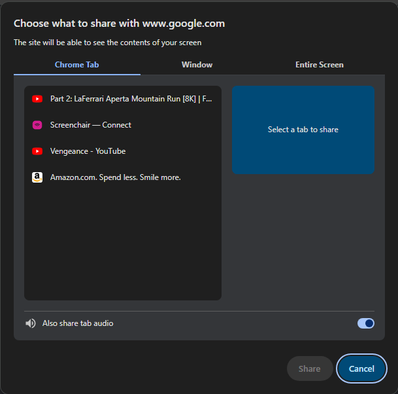
Task: Choose the "Screenchair — Connect" tab entry
Action: coord(91,125)
